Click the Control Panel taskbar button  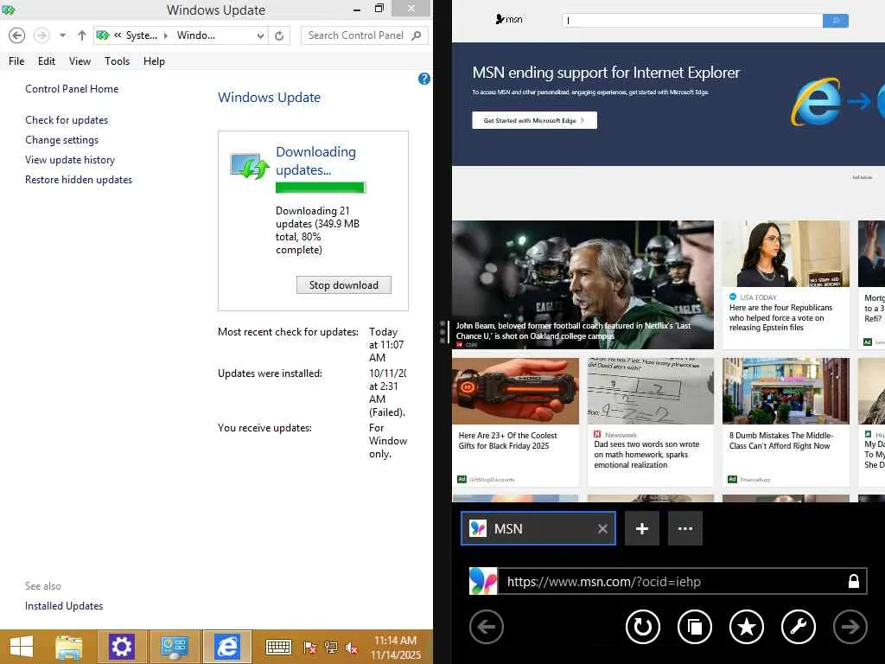(x=175, y=647)
